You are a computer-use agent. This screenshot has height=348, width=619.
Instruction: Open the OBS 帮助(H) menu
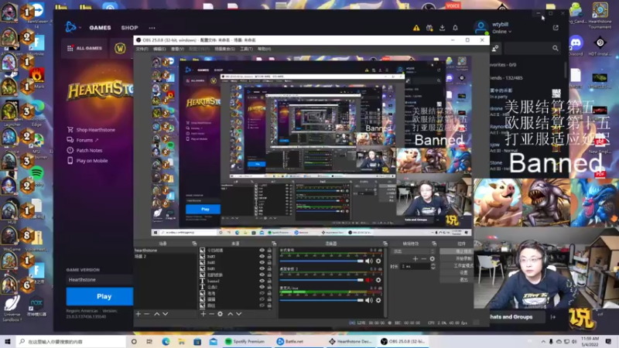coord(264,49)
